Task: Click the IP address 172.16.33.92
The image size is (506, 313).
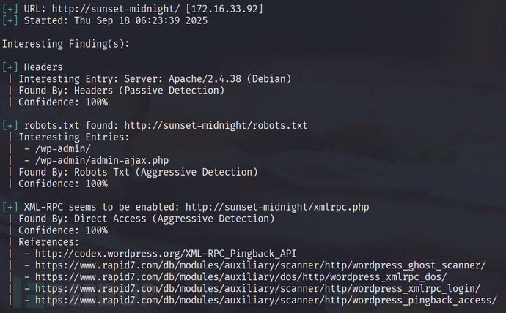Action: 224,9
